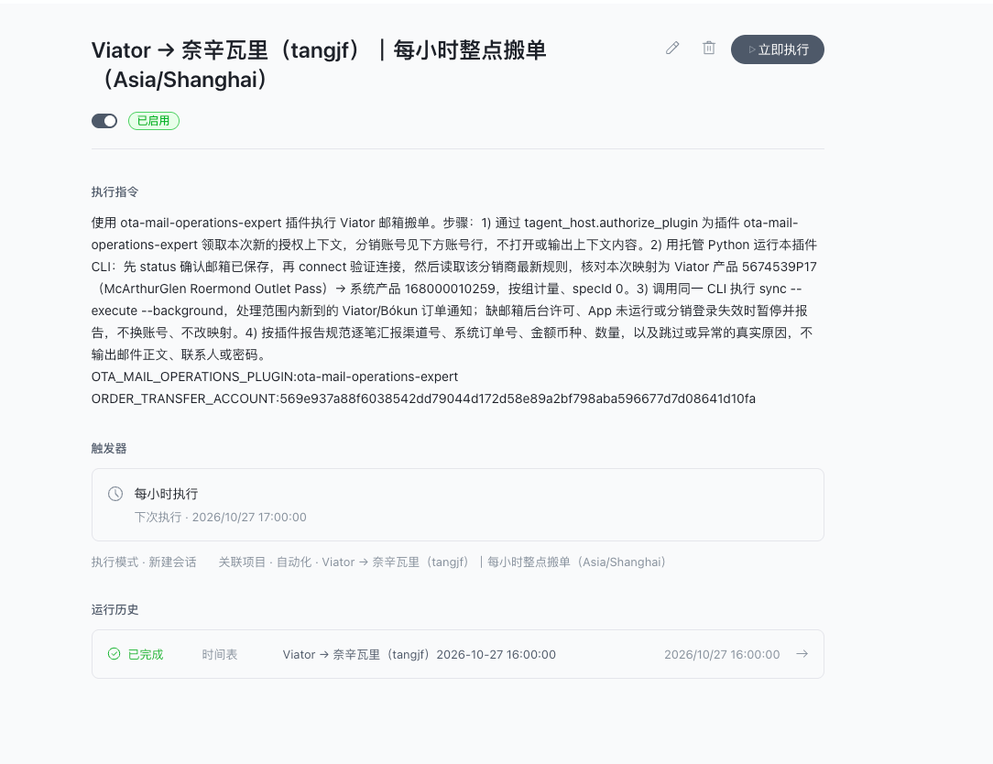Click the instruction paragraph starting 使用 ota-mail-operations-expert
This screenshot has width=993, height=764.
click(454, 289)
